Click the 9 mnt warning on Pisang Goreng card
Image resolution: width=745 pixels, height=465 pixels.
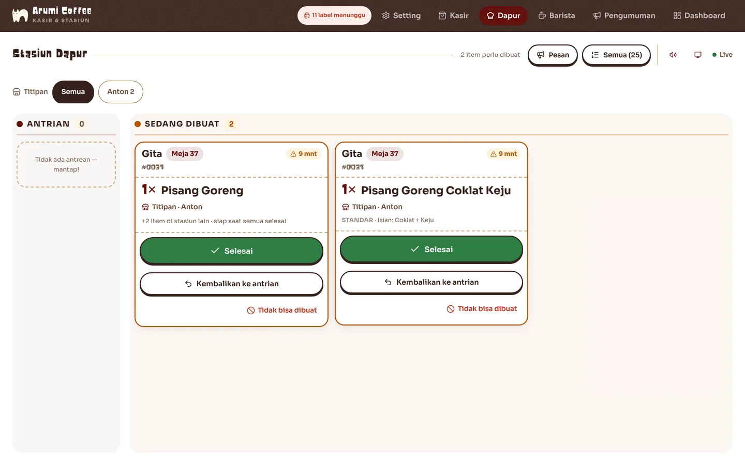point(304,154)
